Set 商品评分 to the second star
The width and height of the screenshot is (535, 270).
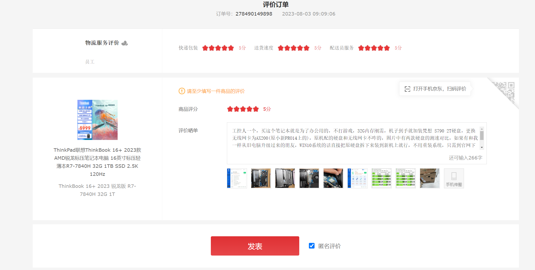[x=237, y=109]
